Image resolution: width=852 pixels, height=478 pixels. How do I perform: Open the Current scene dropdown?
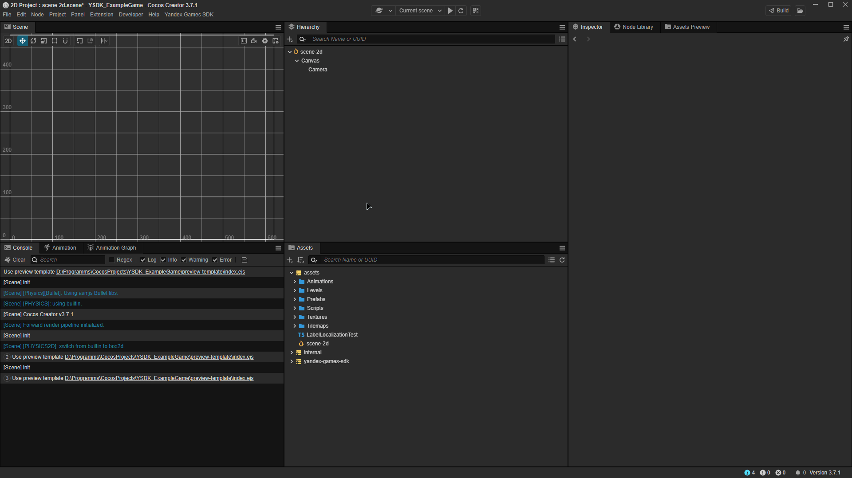[x=420, y=11]
